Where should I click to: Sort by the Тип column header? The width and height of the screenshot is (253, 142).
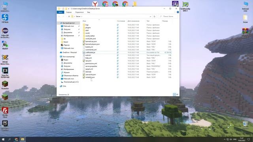click(x=148, y=21)
